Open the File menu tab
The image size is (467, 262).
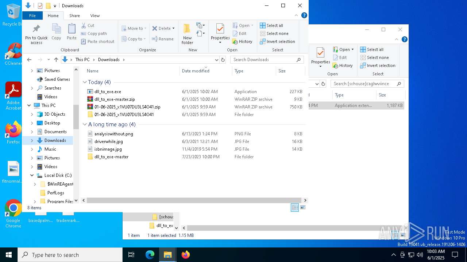tap(32, 16)
